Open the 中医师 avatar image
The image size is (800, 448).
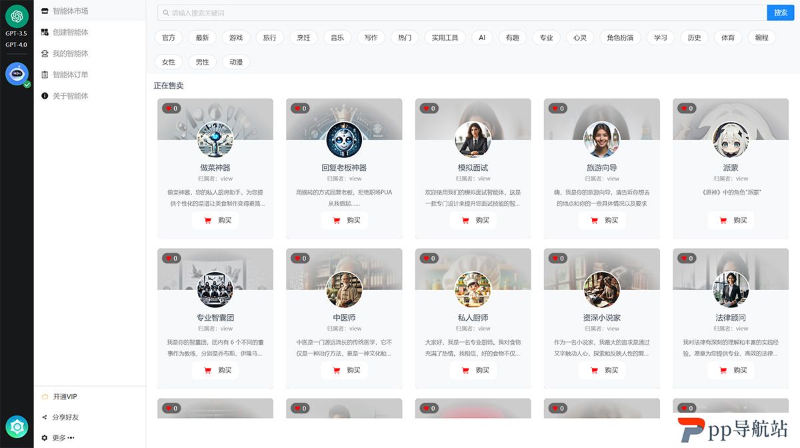pyautogui.click(x=344, y=289)
